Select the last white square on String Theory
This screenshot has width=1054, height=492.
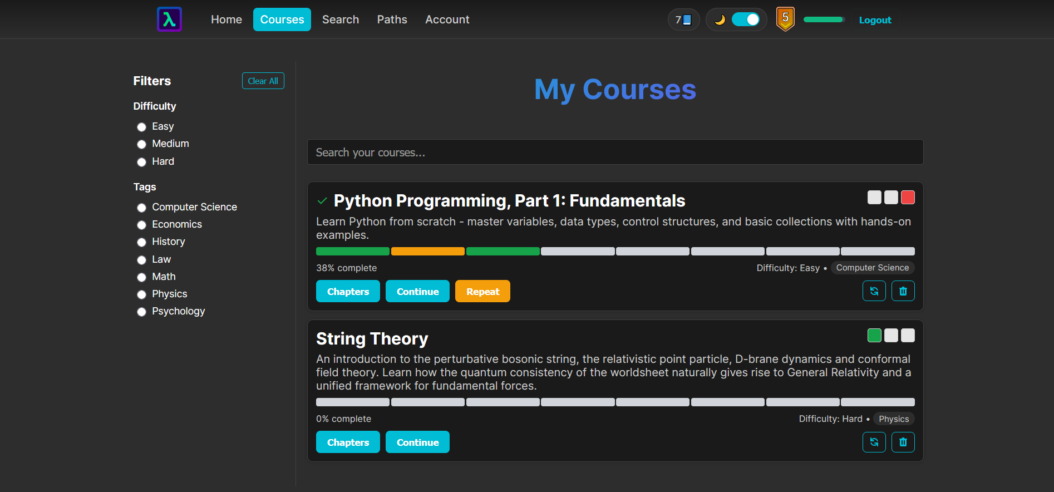(x=908, y=335)
